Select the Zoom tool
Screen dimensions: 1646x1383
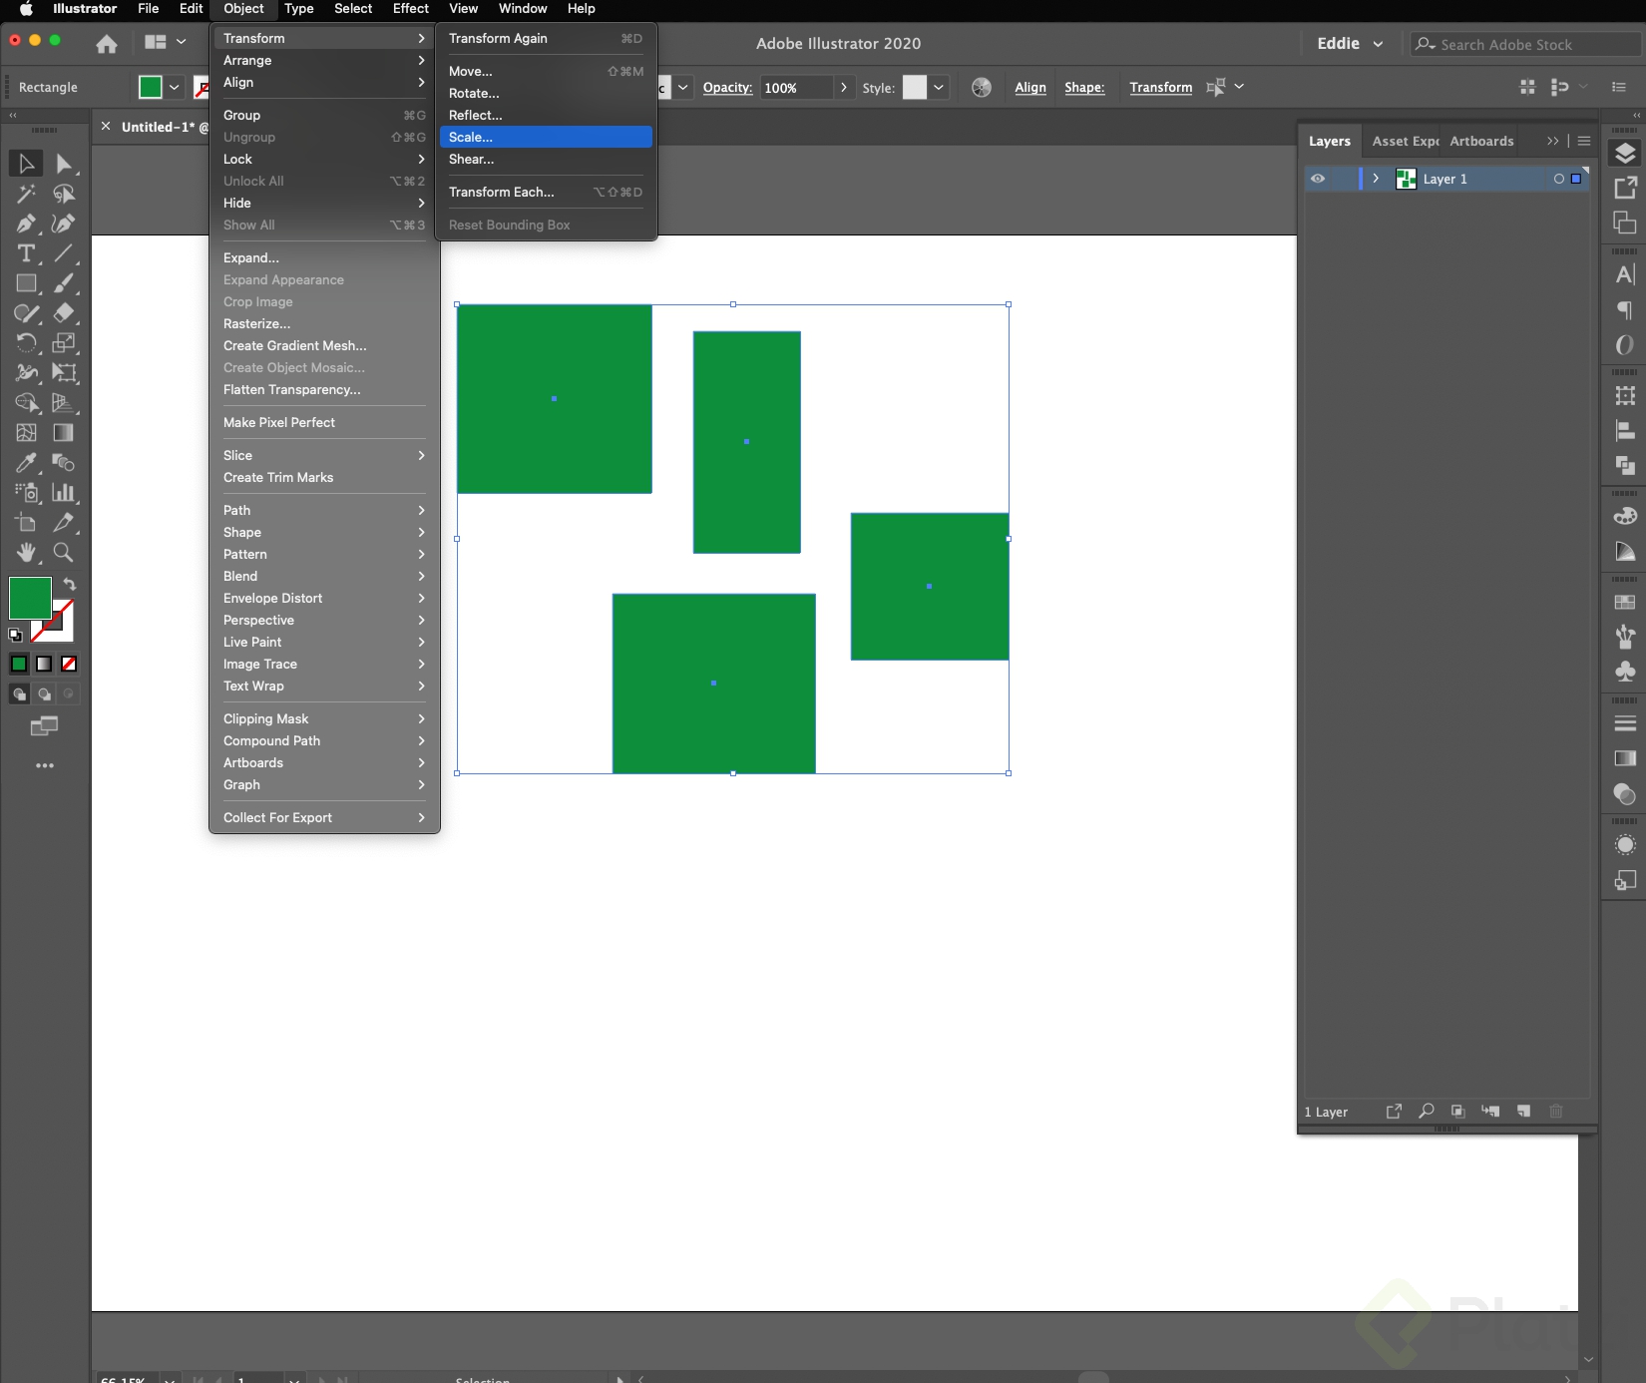click(x=64, y=553)
